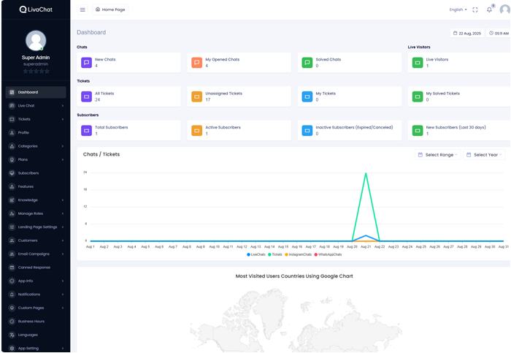Expand the Live Chat sidebar menu

coord(35,106)
